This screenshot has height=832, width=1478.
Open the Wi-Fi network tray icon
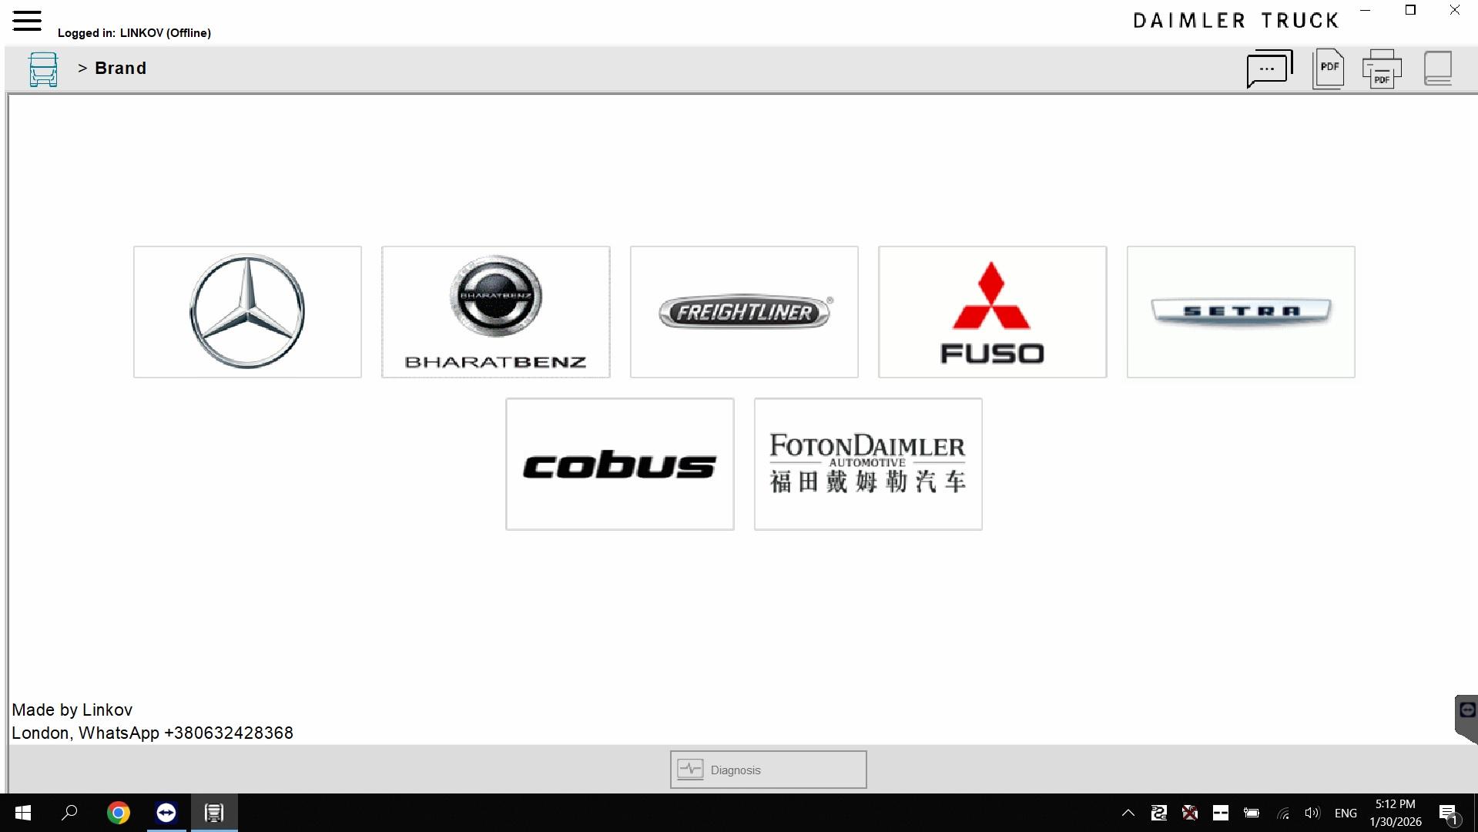coord(1283,813)
